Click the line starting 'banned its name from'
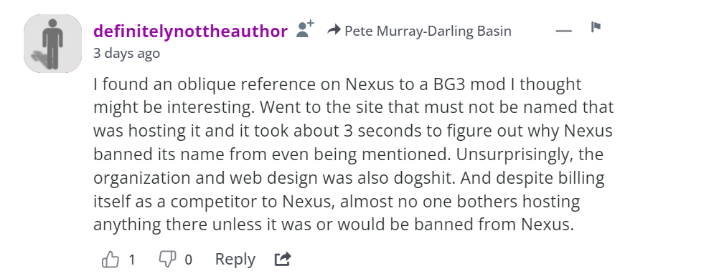This screenshot has width=714, height=276. pyautogui.click(x=348, y=154)
